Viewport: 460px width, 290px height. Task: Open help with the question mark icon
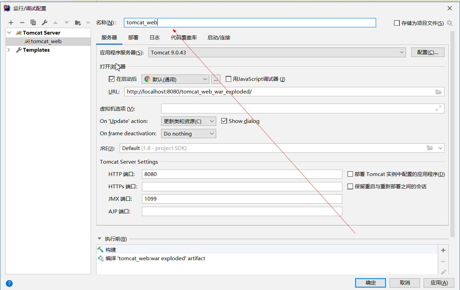click(9, 283)
